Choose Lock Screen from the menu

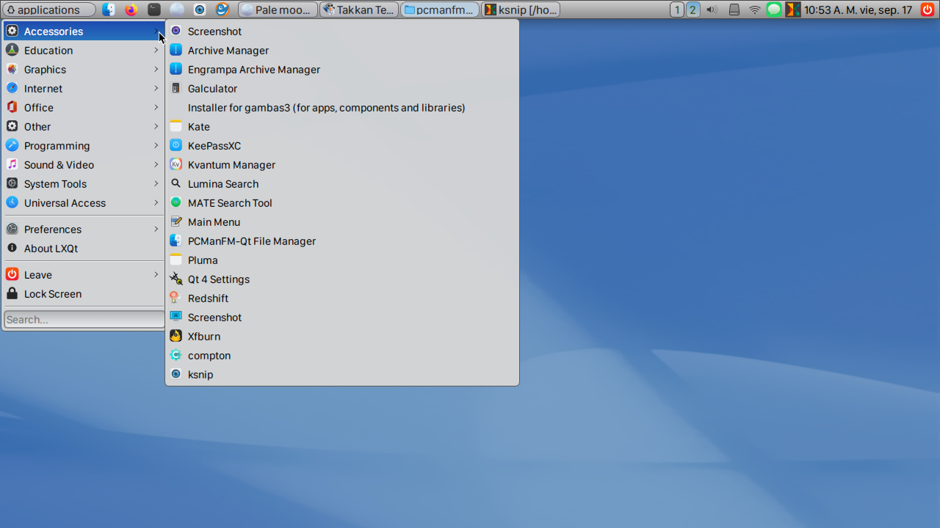click(83, 294)
